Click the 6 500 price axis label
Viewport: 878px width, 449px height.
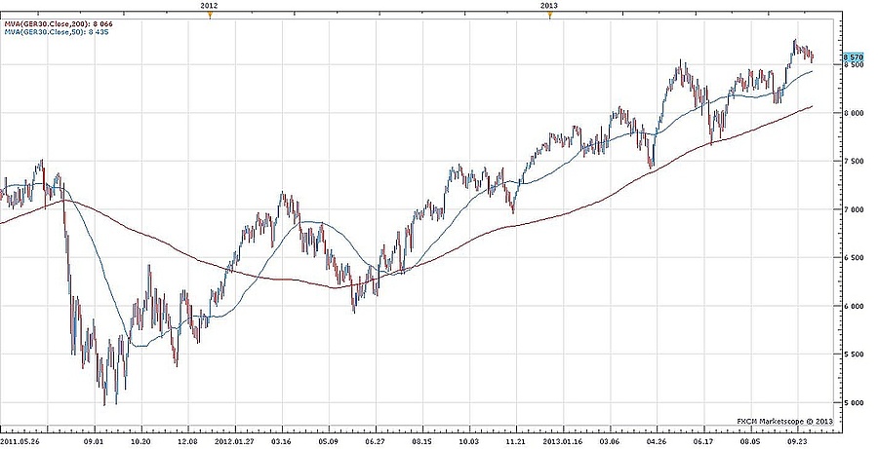[854, 258]
